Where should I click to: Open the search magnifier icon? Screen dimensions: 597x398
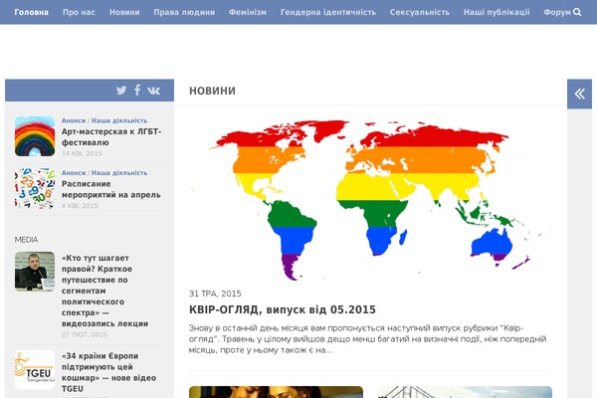[577, 12]
